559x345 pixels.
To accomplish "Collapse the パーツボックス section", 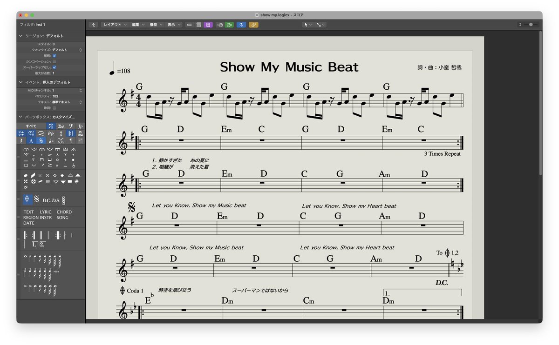I will [x=20, y=117].
